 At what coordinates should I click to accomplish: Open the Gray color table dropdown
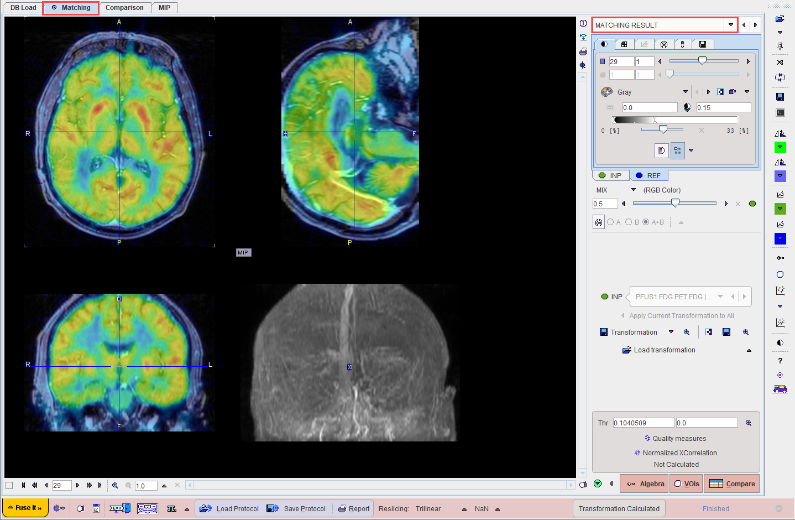pos(686,92)
